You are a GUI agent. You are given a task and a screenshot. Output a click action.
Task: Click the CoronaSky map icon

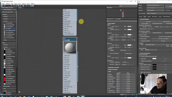5,75
